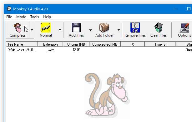This screenshot has height=122, width=192.
Task: Sort by the Extension column header
Action: click(50, 44)
